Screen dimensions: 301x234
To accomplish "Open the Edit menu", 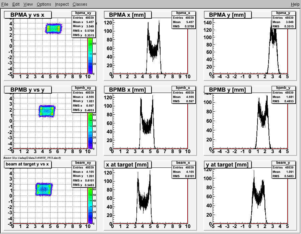I will pos(16,4).
